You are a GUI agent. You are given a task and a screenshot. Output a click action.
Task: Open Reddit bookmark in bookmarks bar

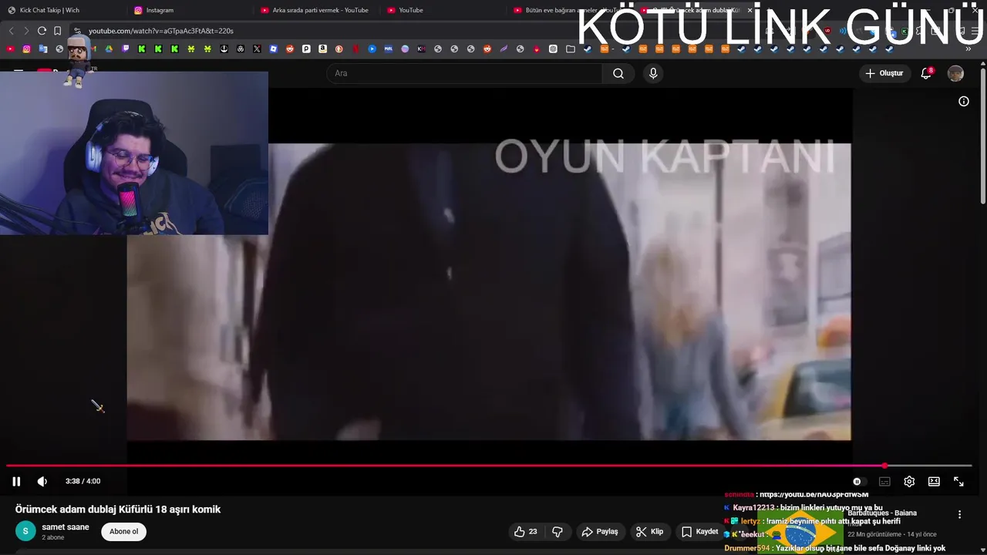290,49
